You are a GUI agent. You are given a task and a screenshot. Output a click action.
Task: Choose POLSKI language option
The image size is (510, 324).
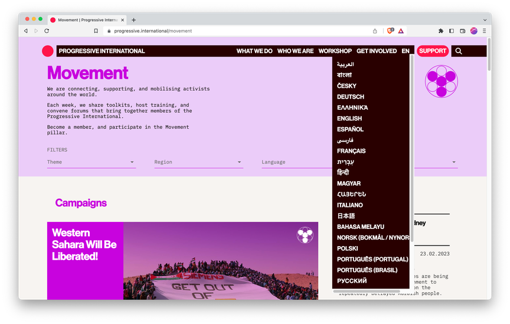[x=347, y=248]
